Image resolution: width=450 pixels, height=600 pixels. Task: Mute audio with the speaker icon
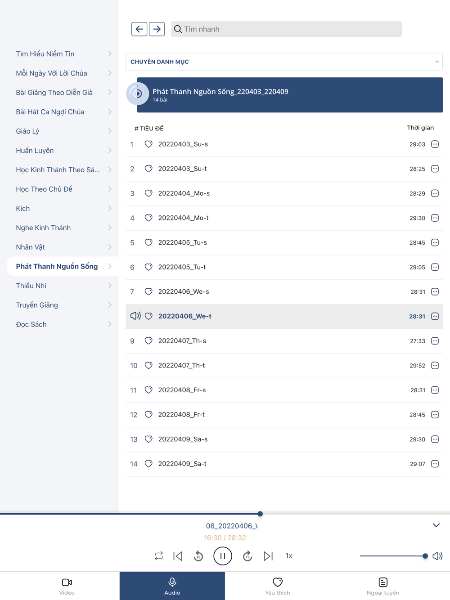(437, 556)
